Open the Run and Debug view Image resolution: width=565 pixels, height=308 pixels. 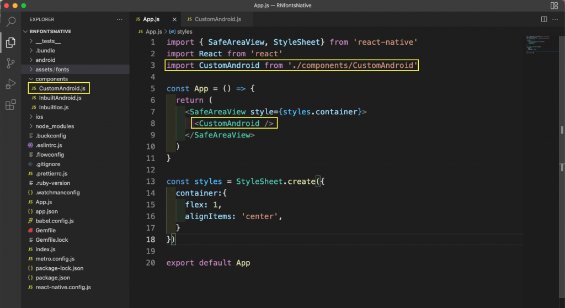11,84
